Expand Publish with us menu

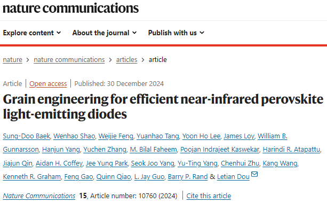176,33
